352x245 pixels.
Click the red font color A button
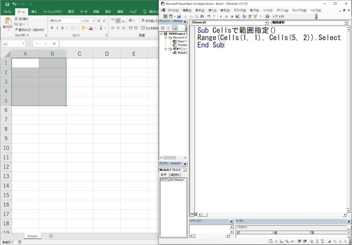coord(91,28)
